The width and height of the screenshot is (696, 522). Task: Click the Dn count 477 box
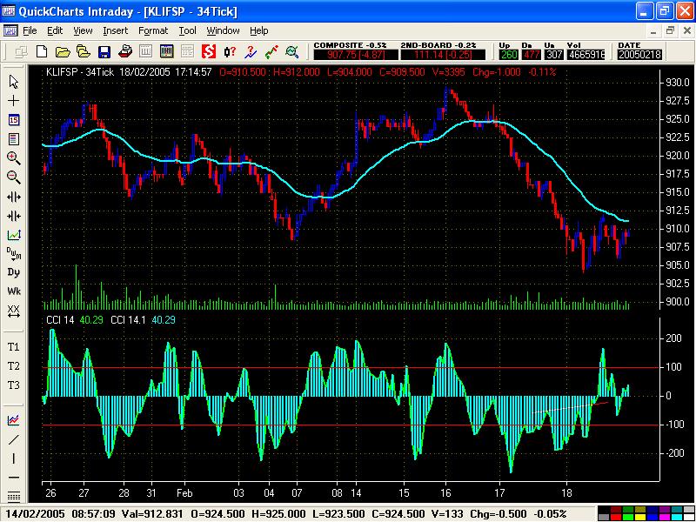coord(531,55)
